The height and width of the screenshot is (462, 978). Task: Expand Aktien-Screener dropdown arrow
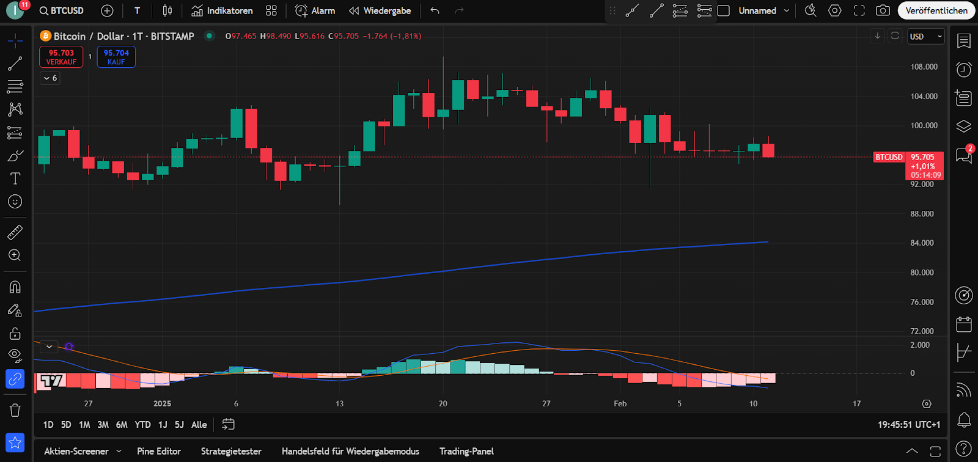(x=119, y=452)
